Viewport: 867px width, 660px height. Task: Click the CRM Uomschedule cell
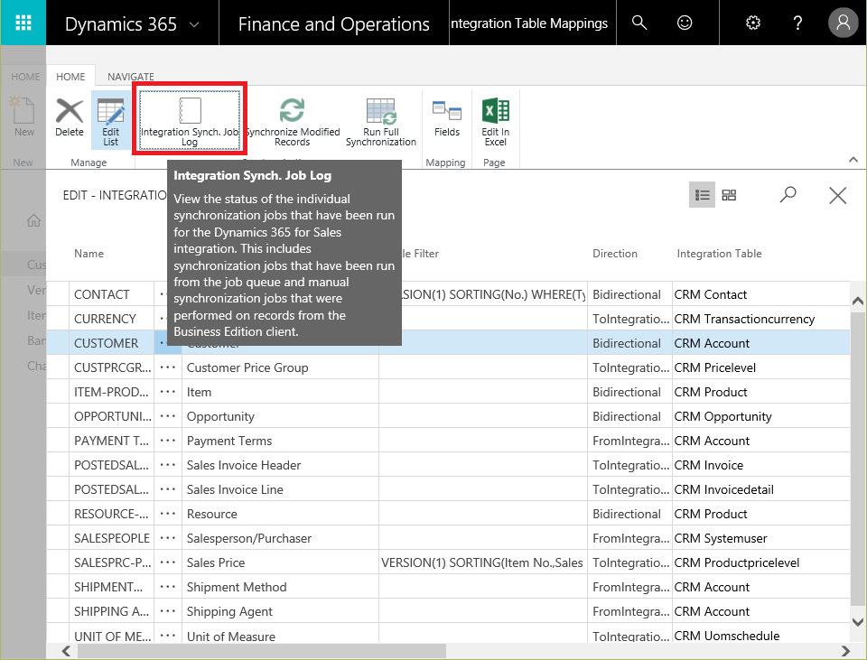tap(760, 635)
